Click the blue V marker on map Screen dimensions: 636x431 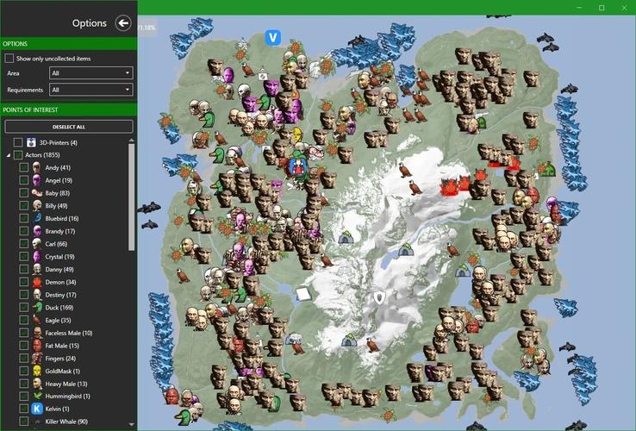coord(272,38)
